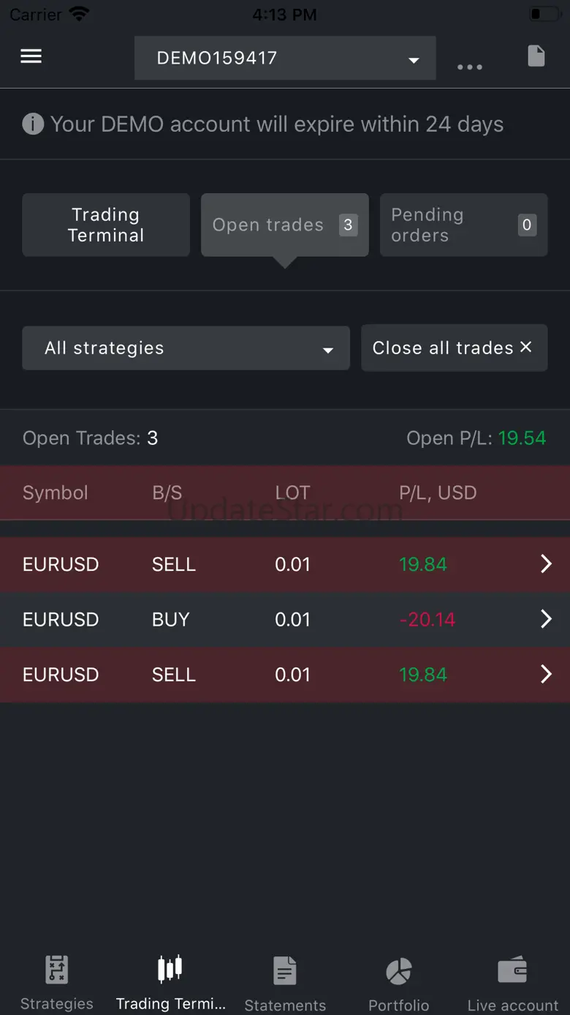Tap the three dots more options icon
Viewport: 570px width, 1015px height.
click(x=470, y=67)
